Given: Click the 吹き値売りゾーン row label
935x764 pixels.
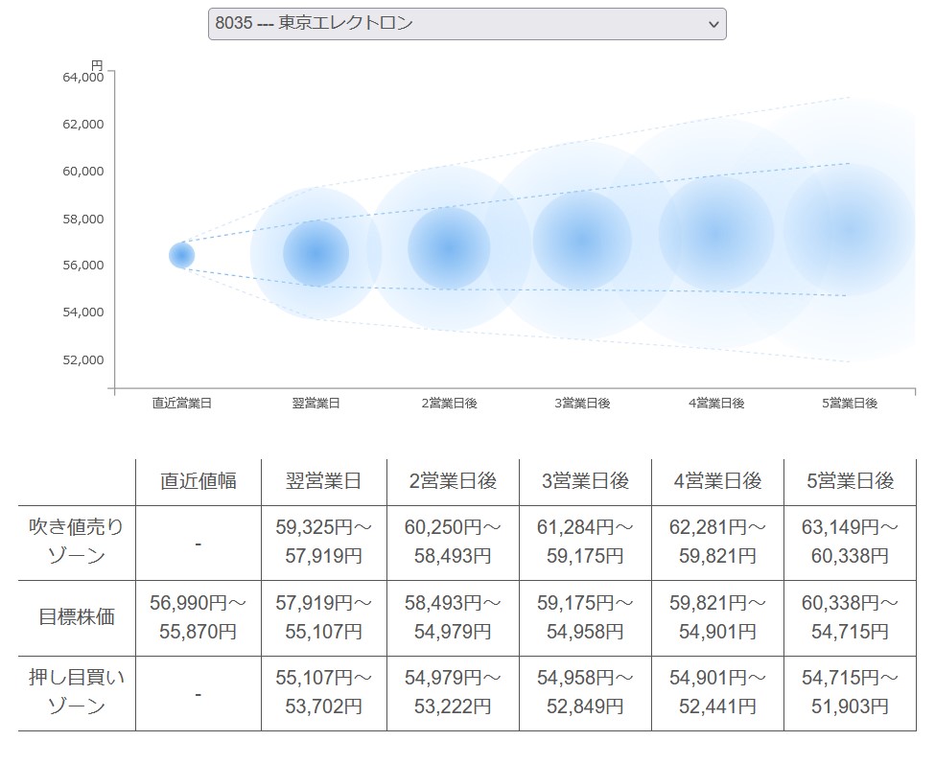Looking at the screenshot, I should pos(77,542).
